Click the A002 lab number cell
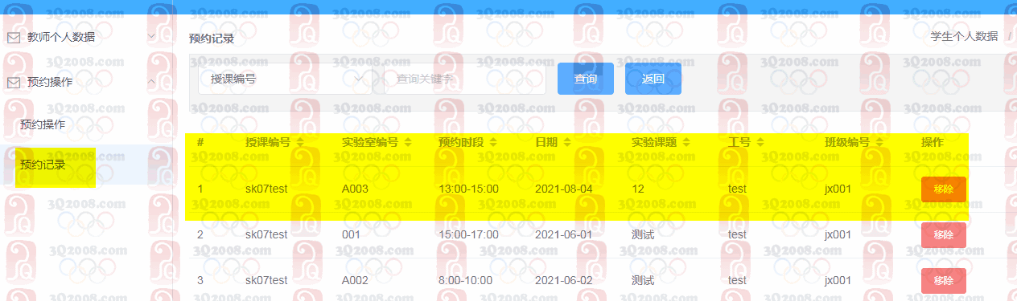1017x301 pixels. coord(355,280)
